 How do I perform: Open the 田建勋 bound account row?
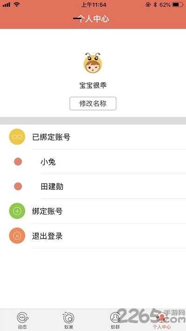tap(93, 186)
